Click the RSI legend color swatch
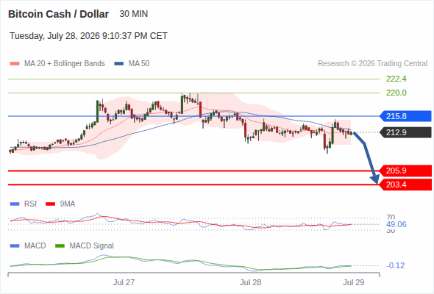The height and width of the screenshot is (294, 434). [15, 204]
